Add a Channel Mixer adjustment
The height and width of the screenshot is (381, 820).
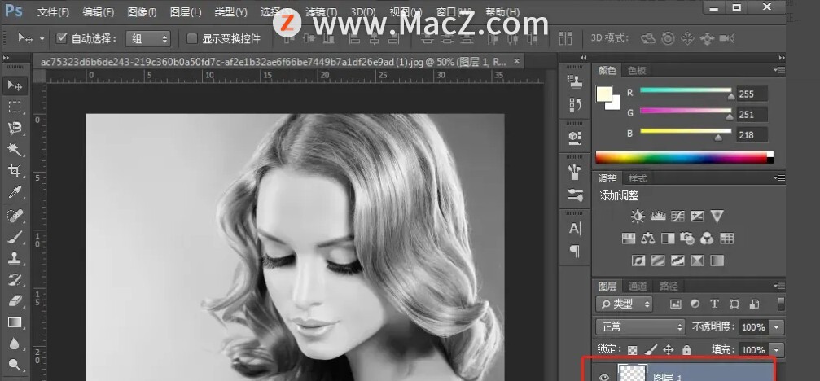707,239
